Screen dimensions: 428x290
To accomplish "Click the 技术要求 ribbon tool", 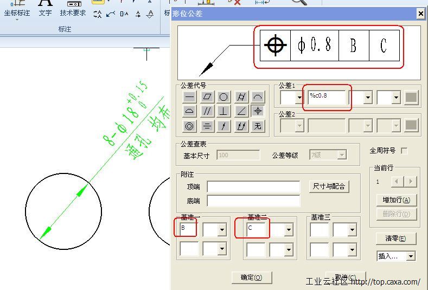I will coord(73,8).
